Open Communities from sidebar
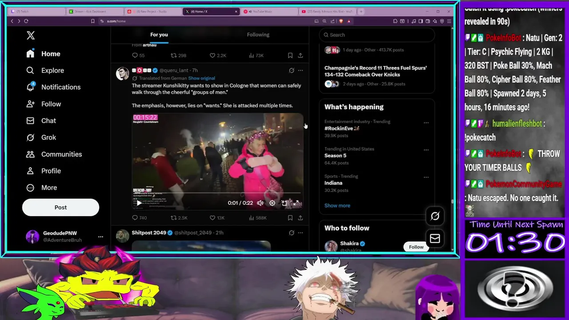 53,154
